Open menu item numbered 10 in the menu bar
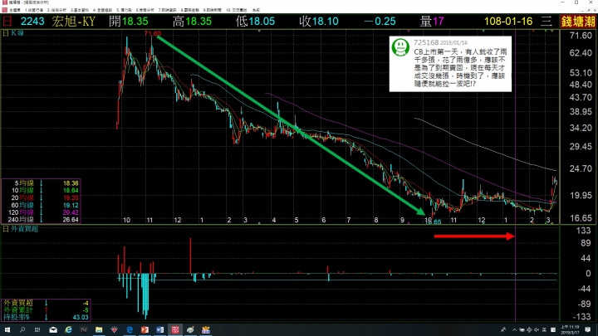This screenshot has width=598, height=336. click(237, 10)
